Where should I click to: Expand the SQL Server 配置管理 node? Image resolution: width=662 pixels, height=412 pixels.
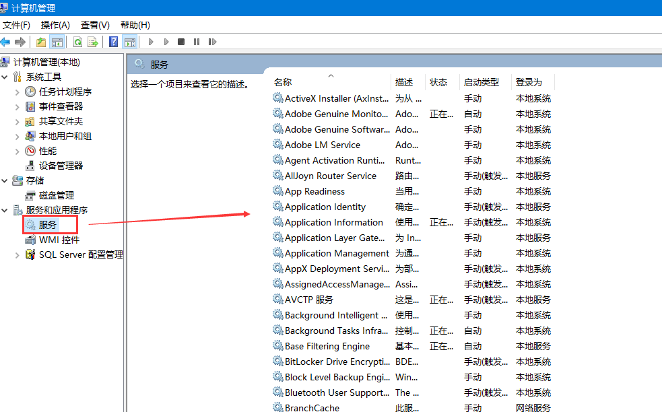coord(17,254)
